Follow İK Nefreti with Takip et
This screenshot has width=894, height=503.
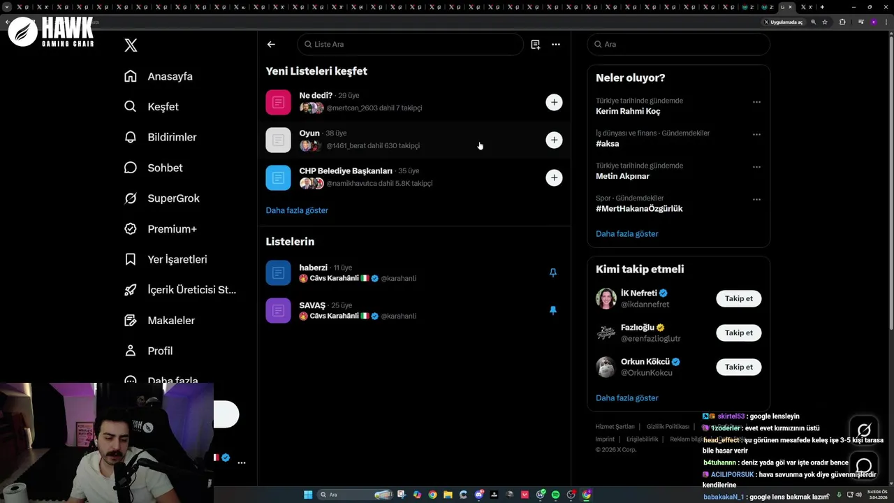point(738,298)
